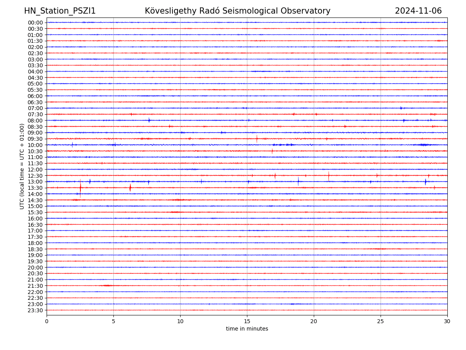Click the HN_Station_PSZI1 station title
Viewport: 466px width, 350px height.
coord(60,11)
